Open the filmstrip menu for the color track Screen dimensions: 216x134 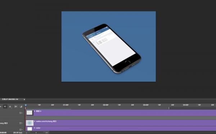click(x=21, y=129)
